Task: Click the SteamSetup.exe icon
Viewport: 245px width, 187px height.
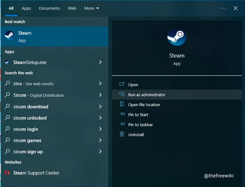Action: pos(7,62)
